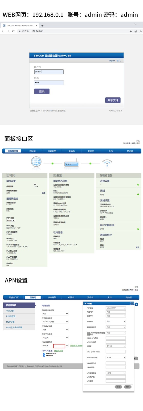Viewport: 143px width, 411px height.
Task: Expand the 优选工作模式 4G优先 dropdown
Action: tap(55, 338)
